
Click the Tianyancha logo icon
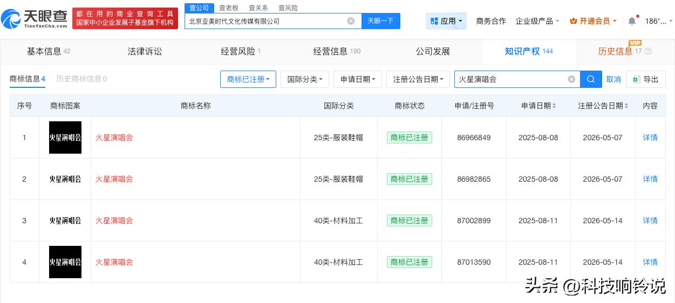[x=12, y=19]
